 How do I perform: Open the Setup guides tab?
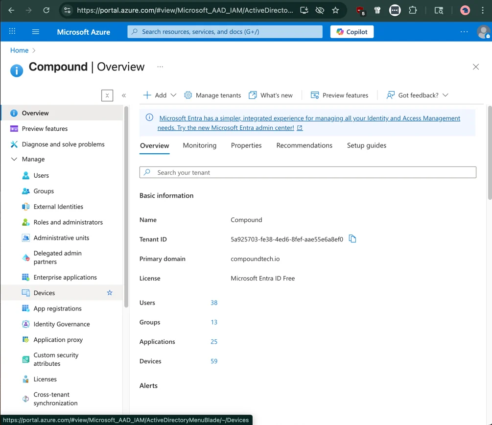point(366,145)
